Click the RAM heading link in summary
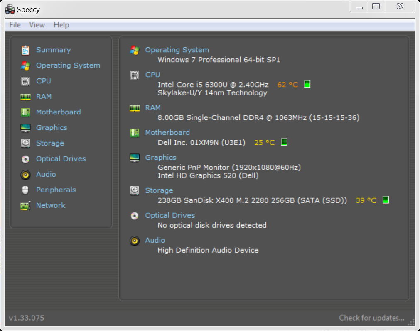 point(153,108)
